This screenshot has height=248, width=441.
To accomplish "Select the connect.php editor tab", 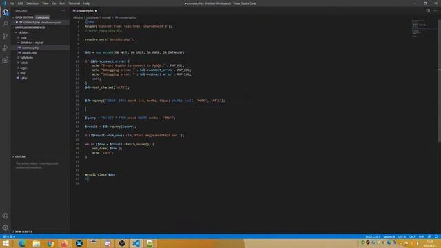I will pyautogui.click(x=85, y=11).
